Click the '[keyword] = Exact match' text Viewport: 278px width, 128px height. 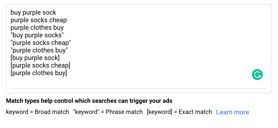click(x=179, y=112)
